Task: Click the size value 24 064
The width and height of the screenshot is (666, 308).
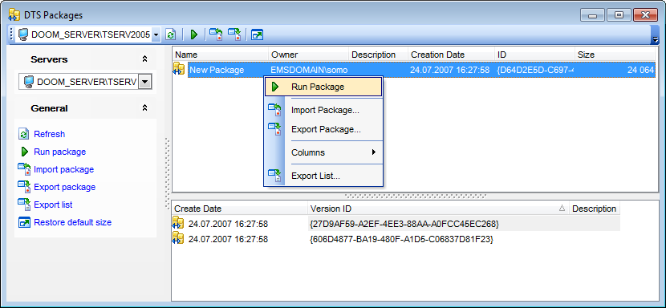Action: pyautogui.click(x=640, y=70)
